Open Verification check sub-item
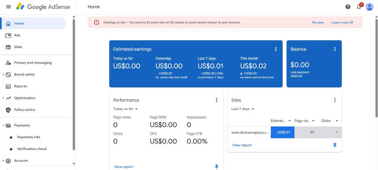Image resolution: width=378 pixels, height=170 pixels. click(x=32, y=149)
